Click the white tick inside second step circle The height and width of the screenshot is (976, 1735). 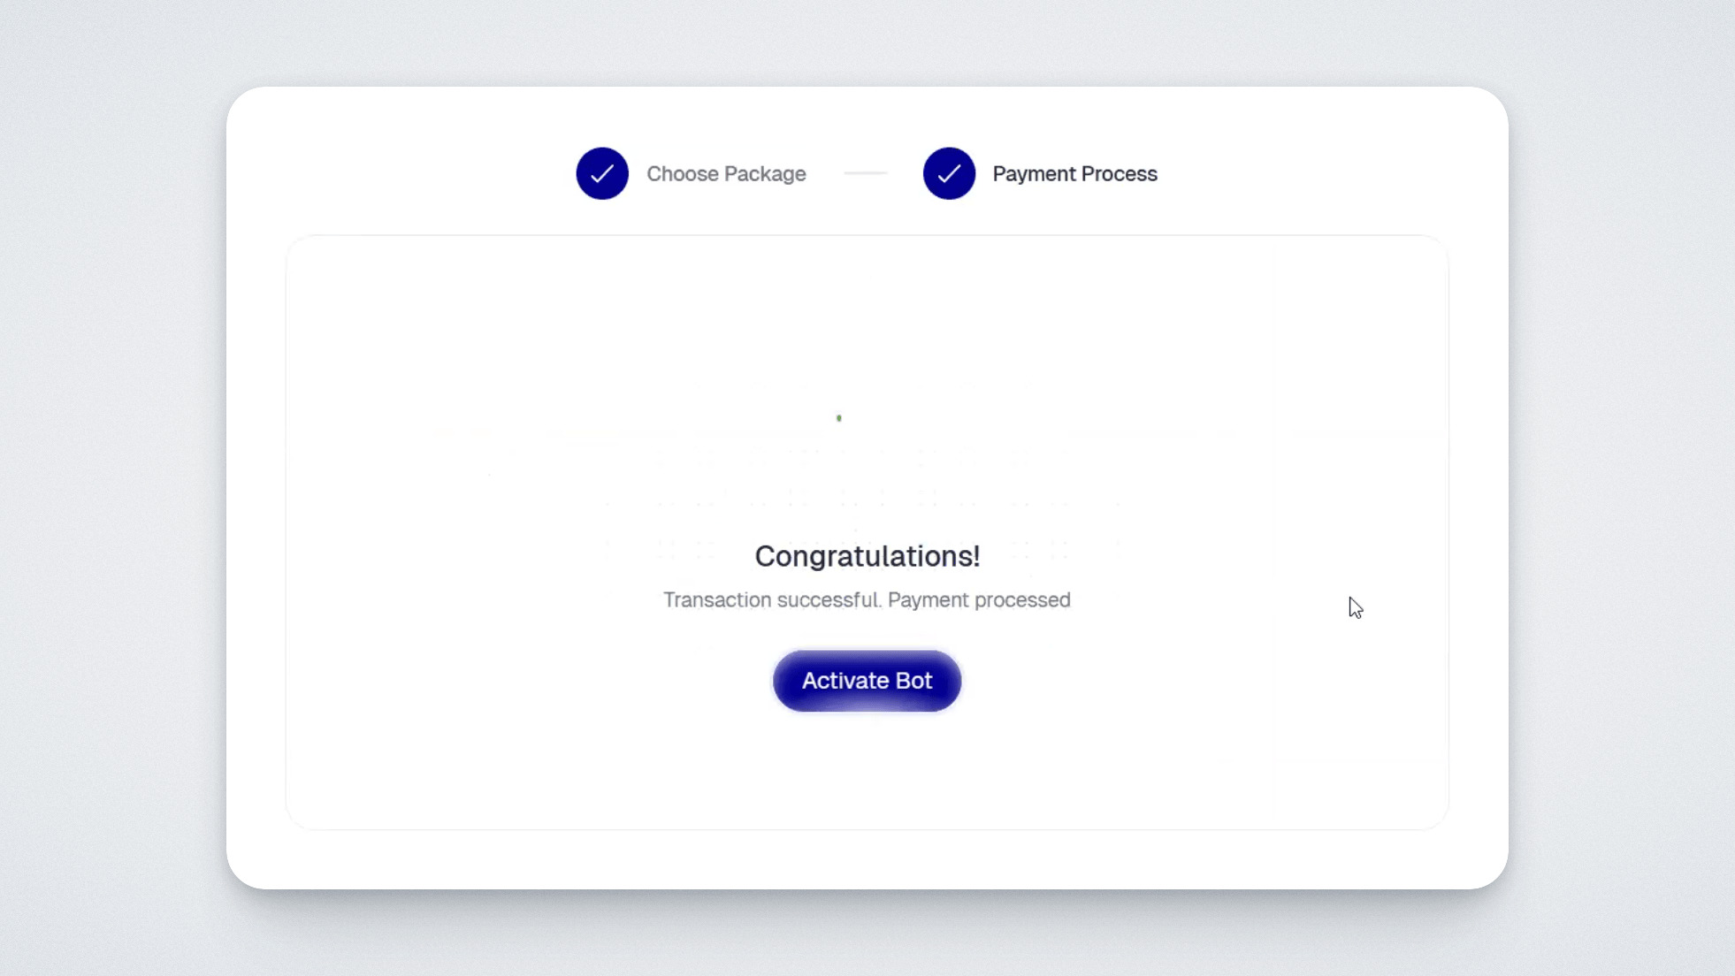[x=949, y=174]
